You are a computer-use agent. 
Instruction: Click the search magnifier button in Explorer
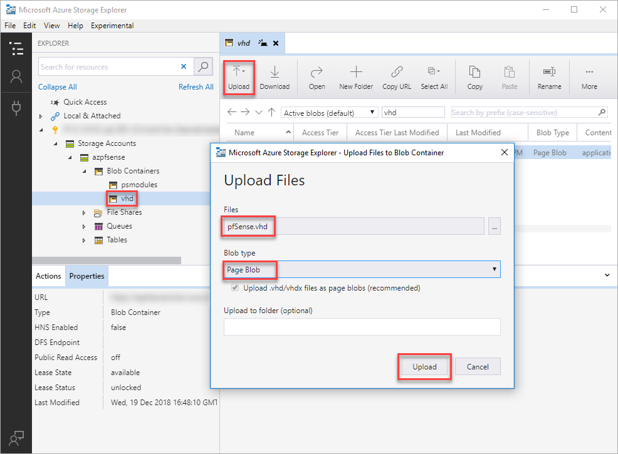pyautogui.click(x=203, y=66)
